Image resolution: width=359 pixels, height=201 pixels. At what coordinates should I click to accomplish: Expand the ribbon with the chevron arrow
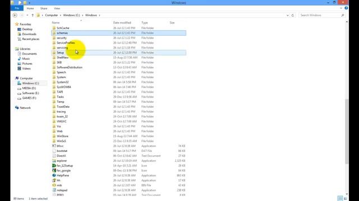[x=341, y=8]
